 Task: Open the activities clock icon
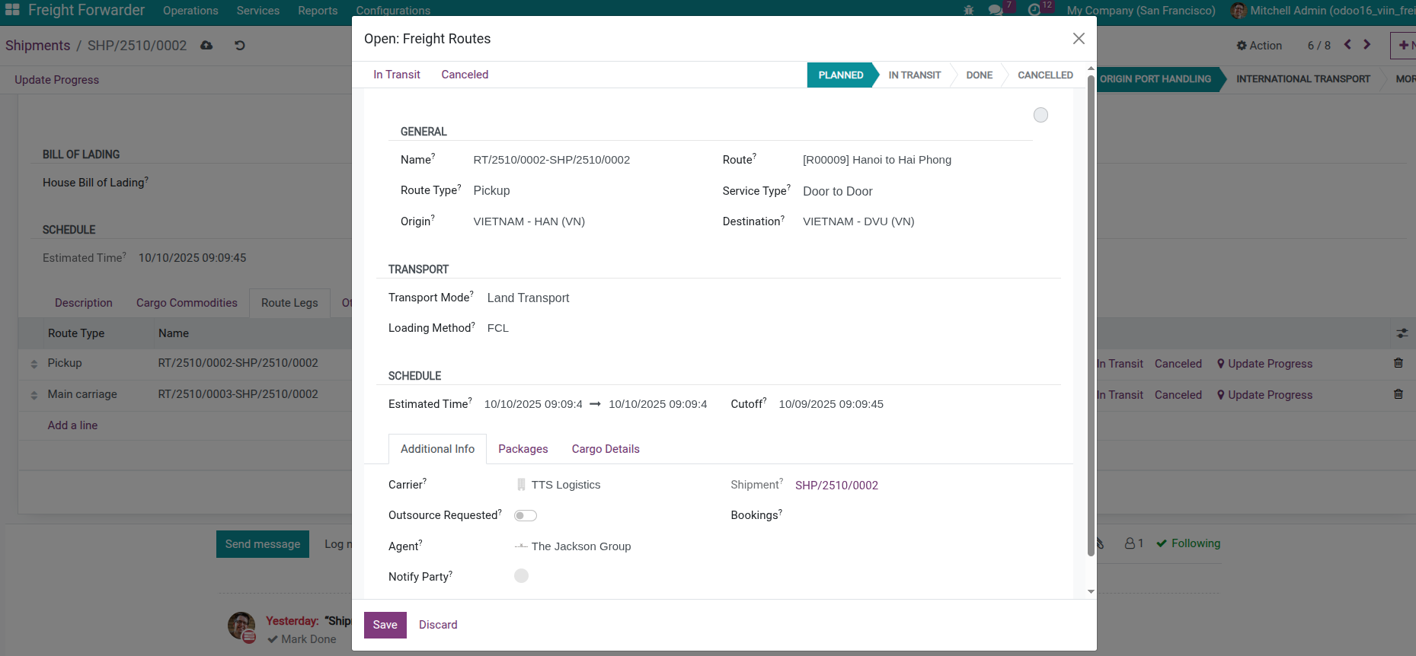[x=1034, y=11]
